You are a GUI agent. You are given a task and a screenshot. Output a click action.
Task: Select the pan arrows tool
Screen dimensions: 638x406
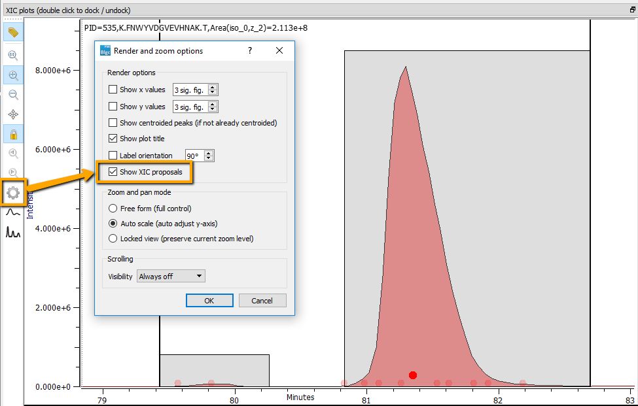[13, 114]
